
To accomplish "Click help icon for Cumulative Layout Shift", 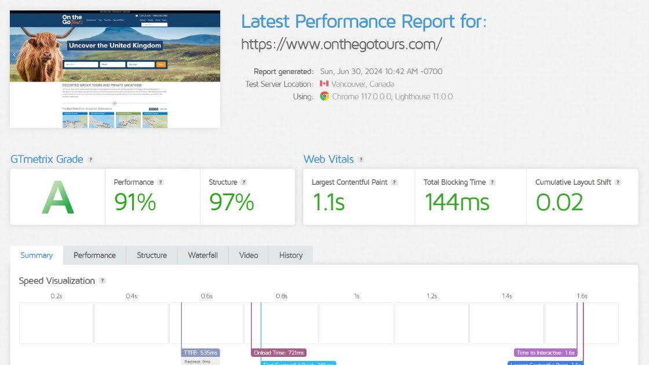I will pos(617,182).
